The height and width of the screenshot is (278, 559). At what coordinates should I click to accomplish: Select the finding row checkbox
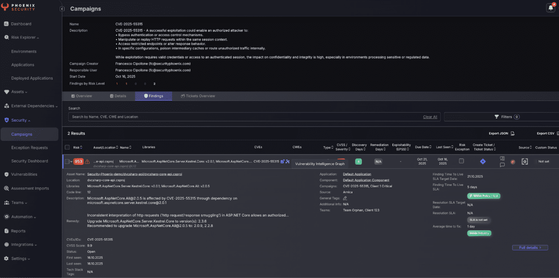[67, 162]
